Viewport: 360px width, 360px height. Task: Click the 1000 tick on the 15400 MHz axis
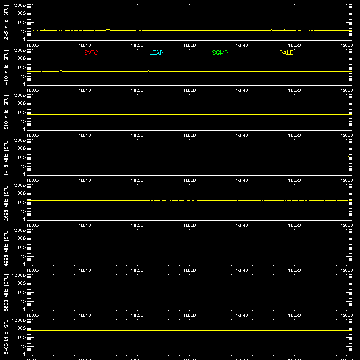tap(20, 328)
